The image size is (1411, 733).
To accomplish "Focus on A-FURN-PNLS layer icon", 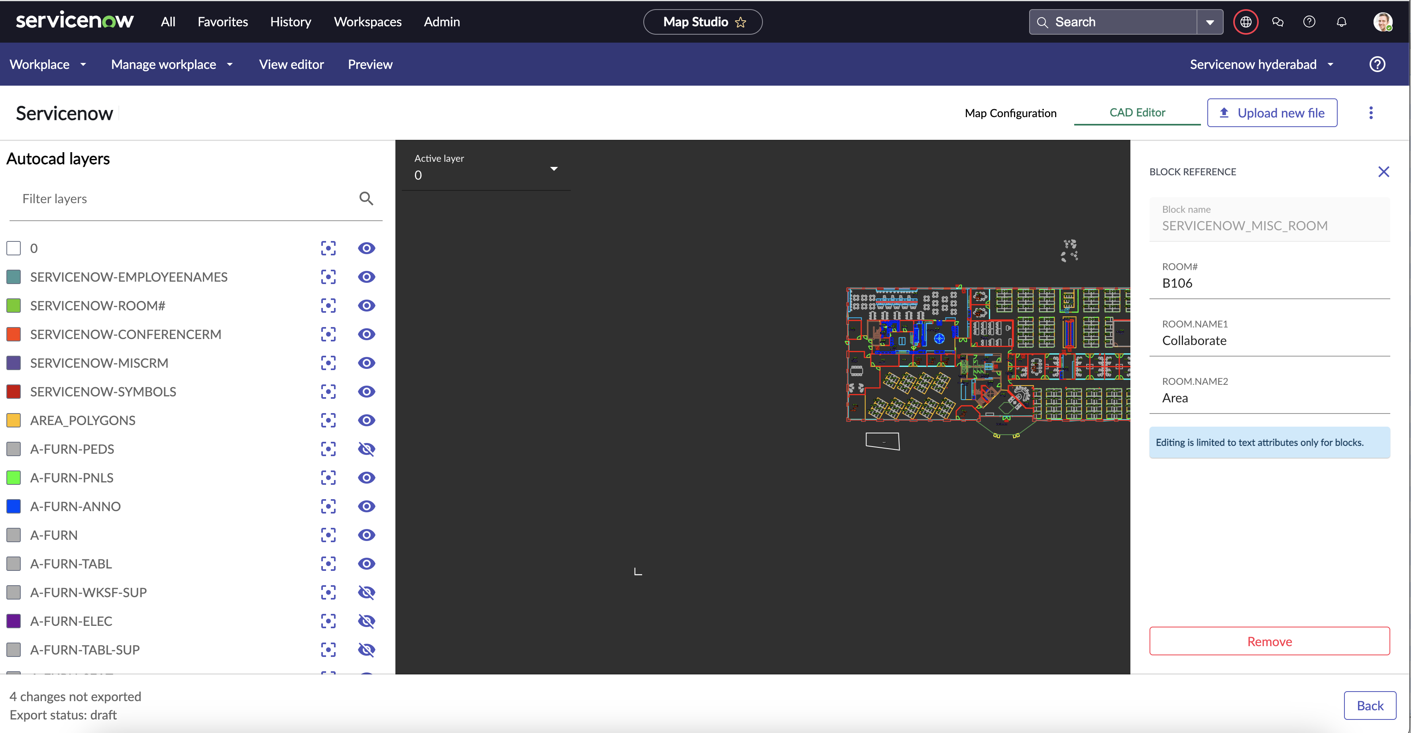I will (328, 477).
